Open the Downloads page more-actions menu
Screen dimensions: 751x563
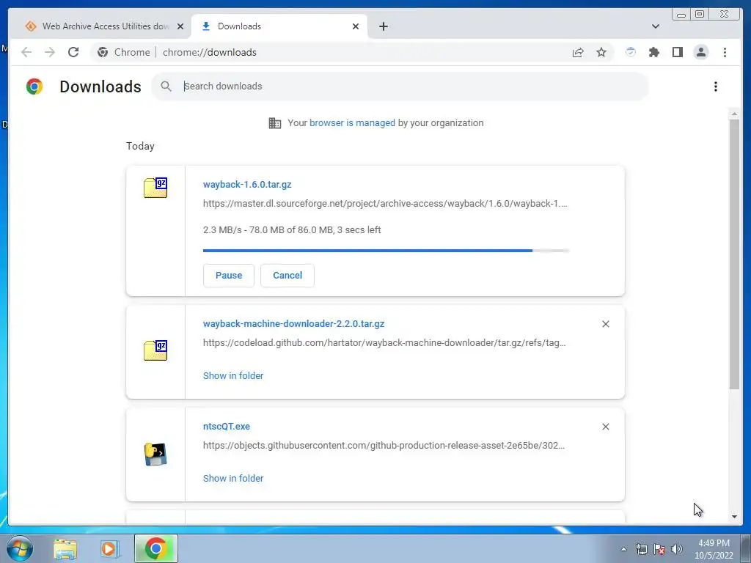click(x=716, y=87)
